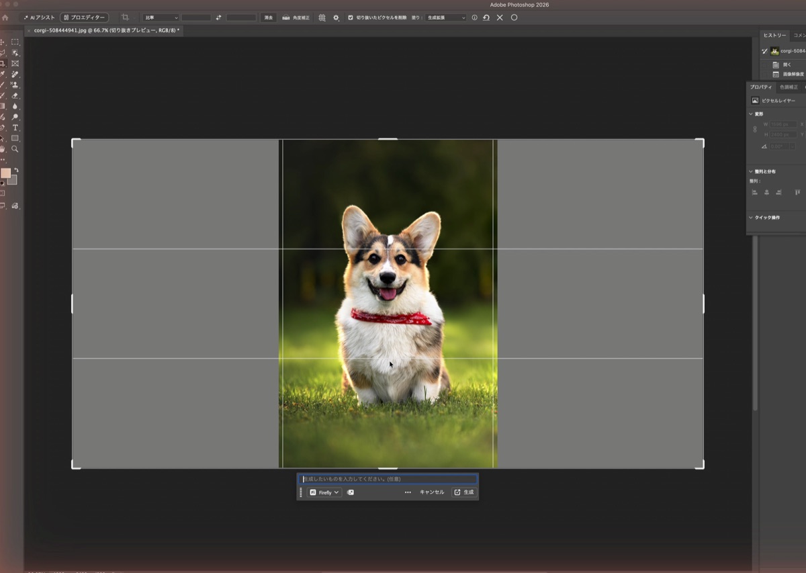Select the Clone Stamp tool
The image size is (806, 573).
coord(15,85)
